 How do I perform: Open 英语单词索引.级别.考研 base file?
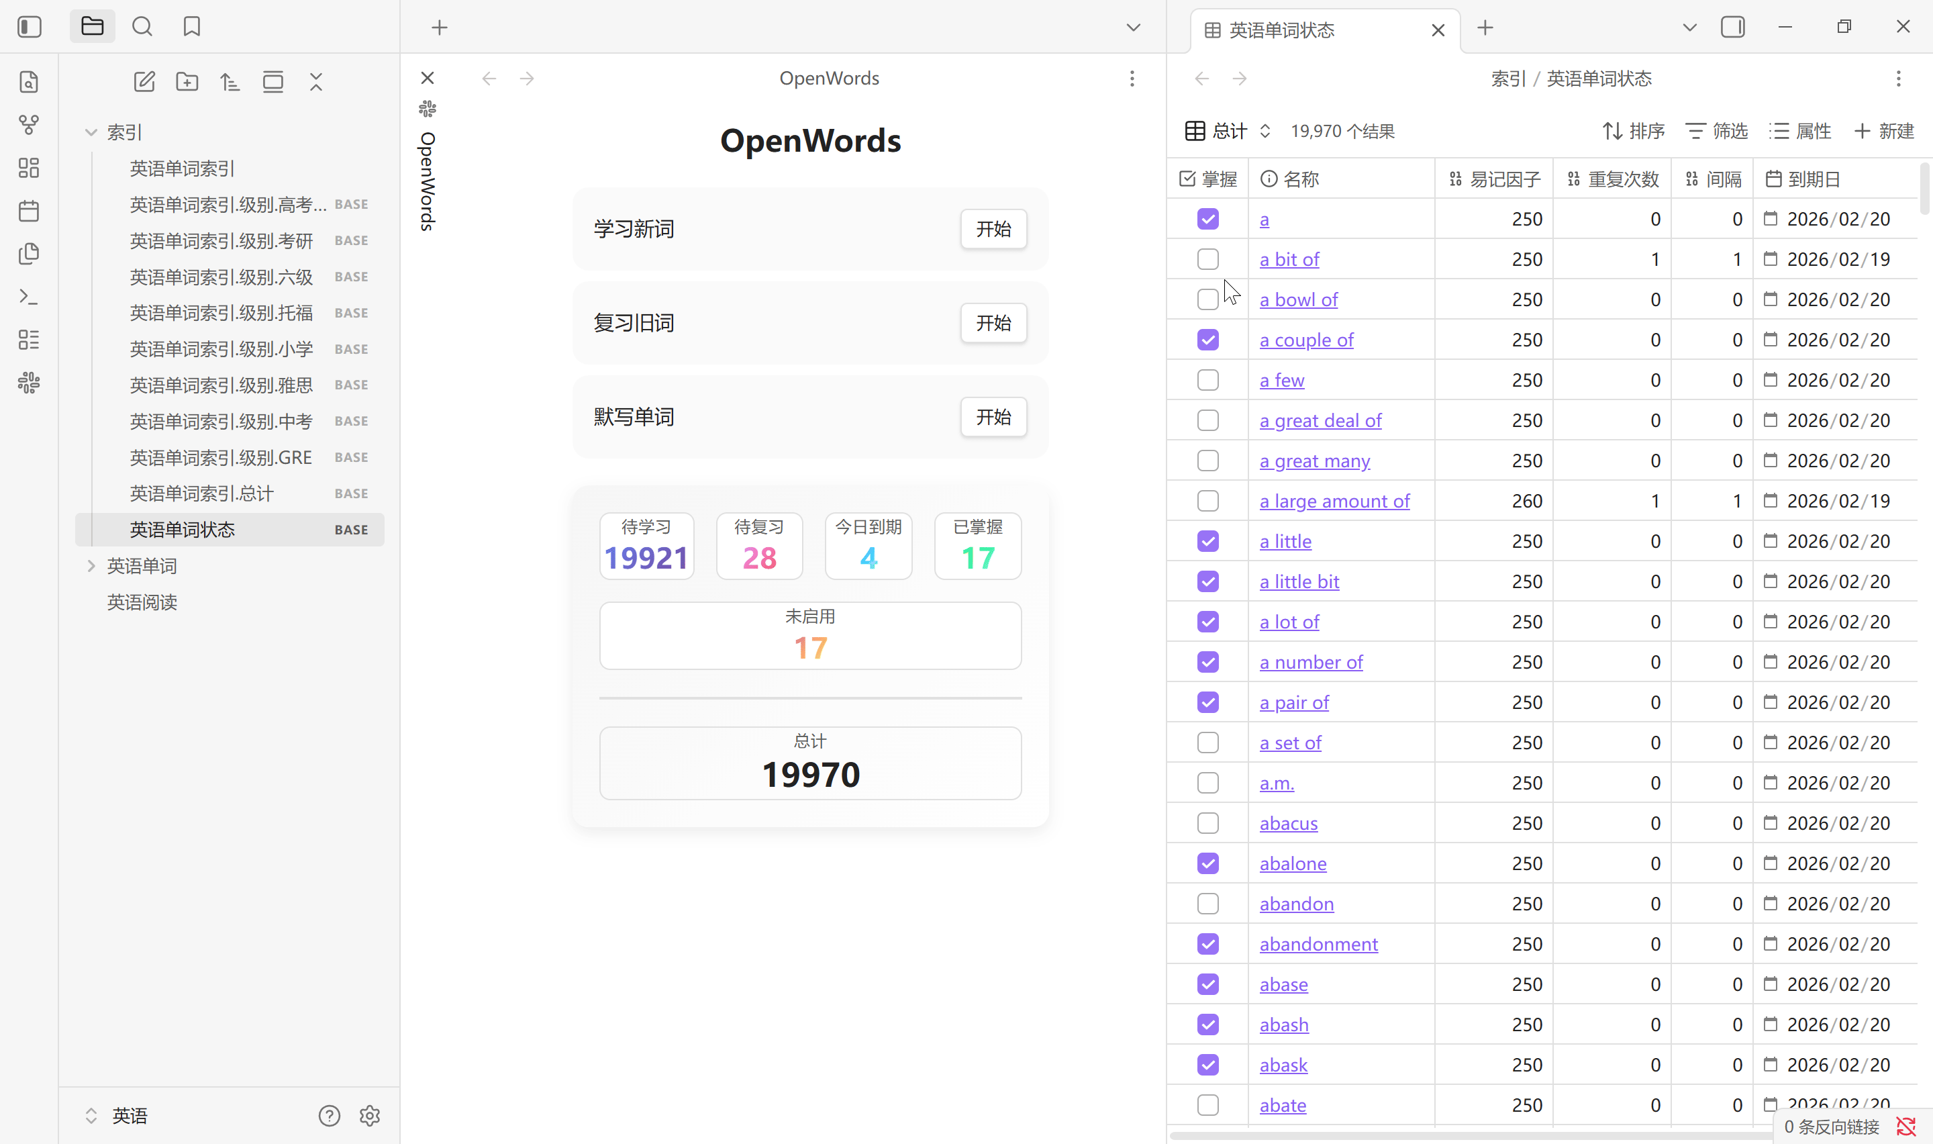pos(221,240)
